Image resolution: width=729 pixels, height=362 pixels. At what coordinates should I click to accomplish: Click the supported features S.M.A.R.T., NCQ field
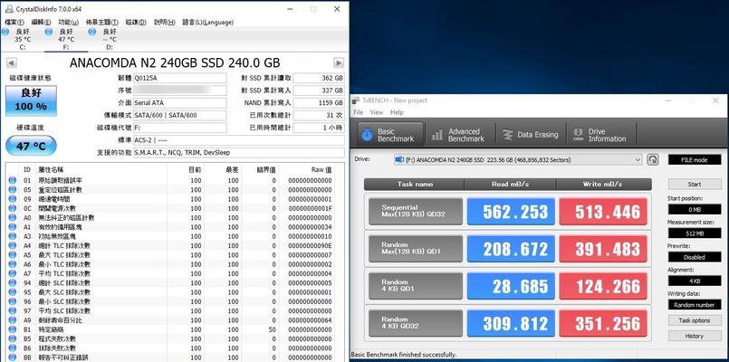(x=238, y=152)
